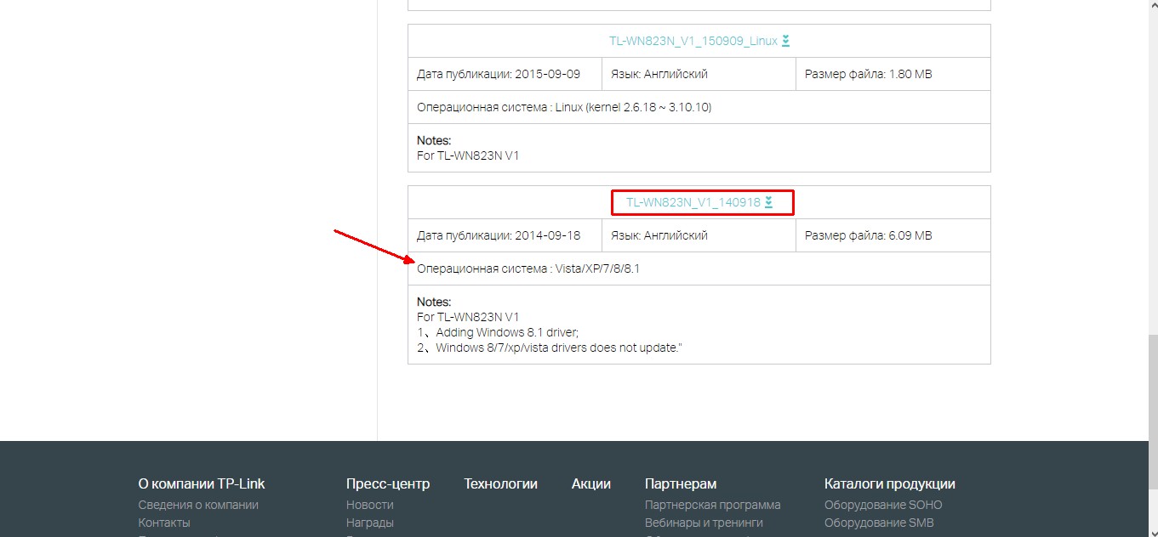The image size is (1158, 537).
Task: Select the Каталоги продукции section heading
Action: click(889, 483)
